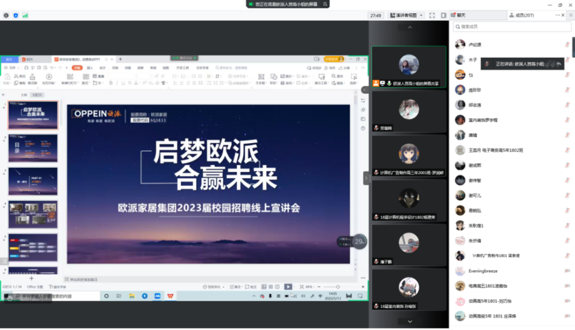This screenshot has height=330, width=575.
Task: Click the 协作 collaborate button in WPS
Action: [x=330, y=68]
